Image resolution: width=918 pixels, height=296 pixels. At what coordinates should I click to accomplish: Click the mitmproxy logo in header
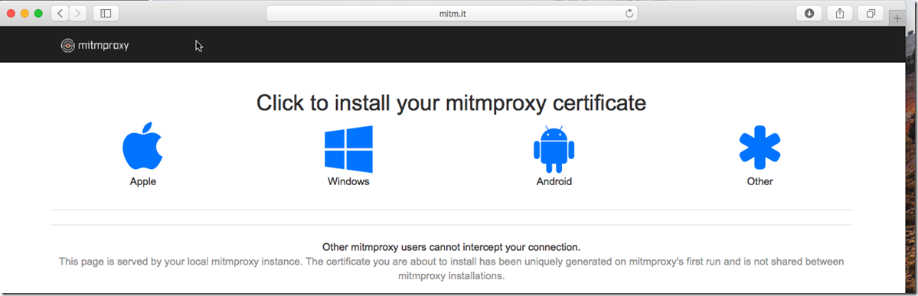point(95,46)
